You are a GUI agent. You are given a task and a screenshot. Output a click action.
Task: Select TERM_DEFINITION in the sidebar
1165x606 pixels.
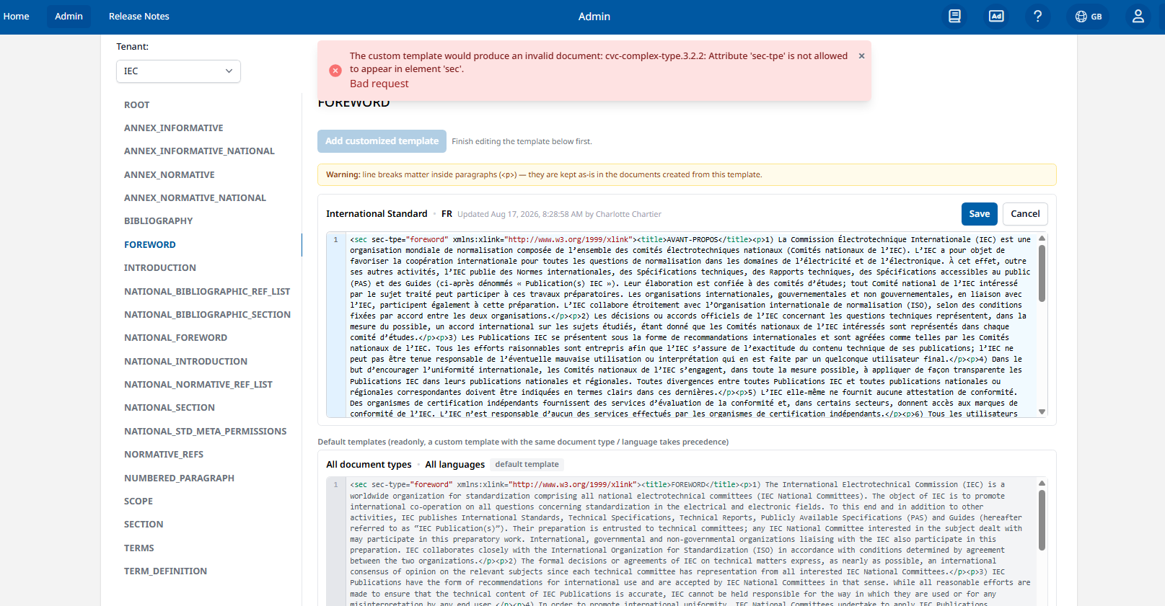tap(165, 571)
